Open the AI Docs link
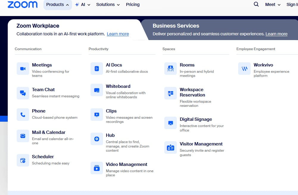This screenshot has width=298, height=195. [114, 65]
